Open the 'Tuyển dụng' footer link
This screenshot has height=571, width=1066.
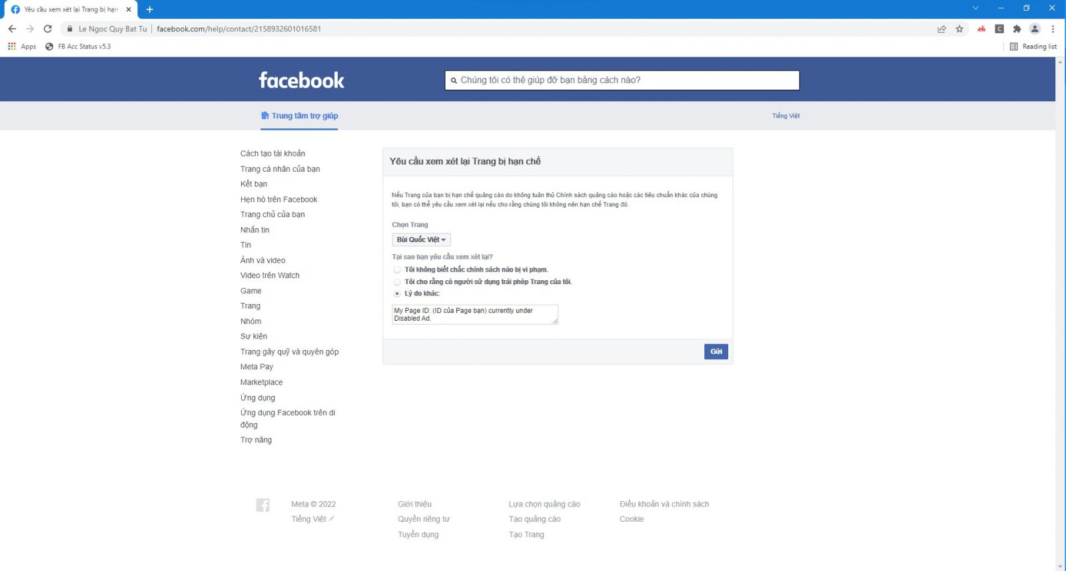point(418,534)
